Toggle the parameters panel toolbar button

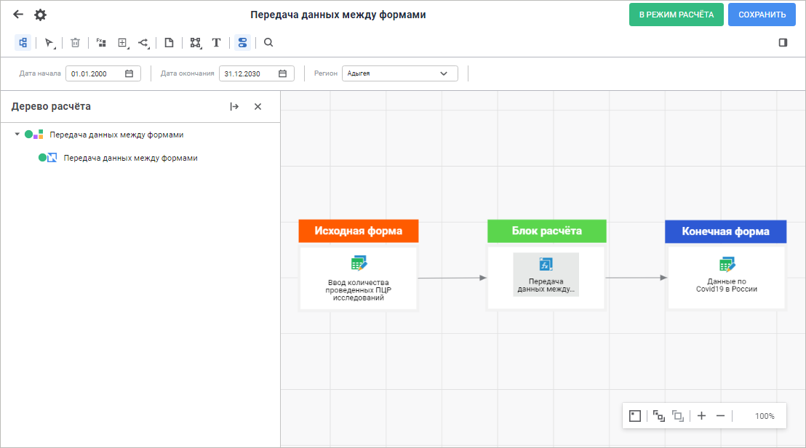(x=242, y=43)
